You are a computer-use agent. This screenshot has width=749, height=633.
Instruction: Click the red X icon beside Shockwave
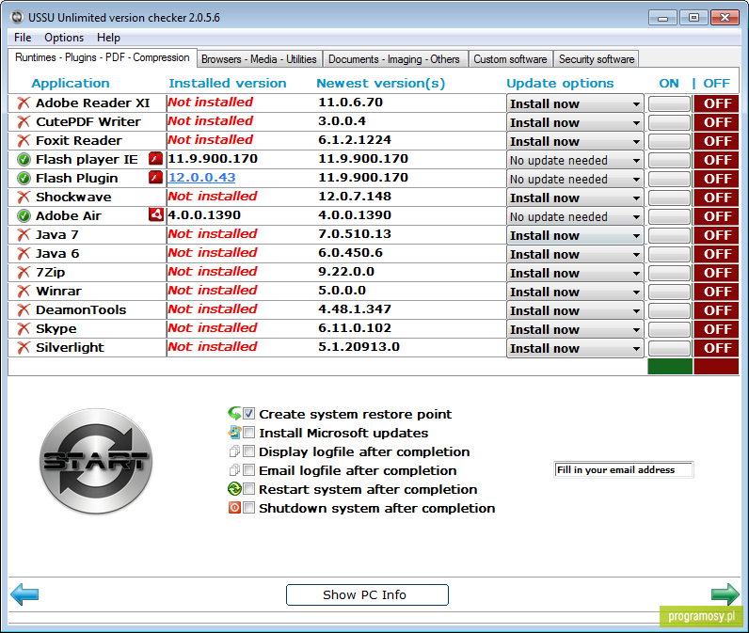[x=24, y=198]
